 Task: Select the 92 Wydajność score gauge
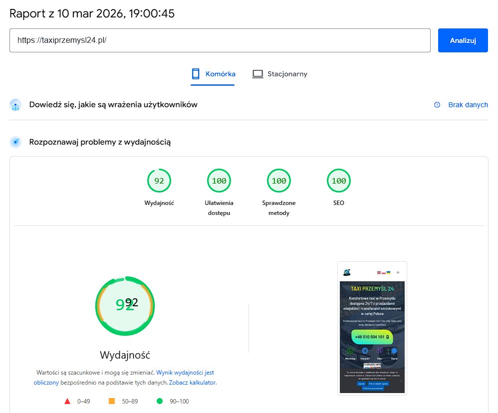159,181
